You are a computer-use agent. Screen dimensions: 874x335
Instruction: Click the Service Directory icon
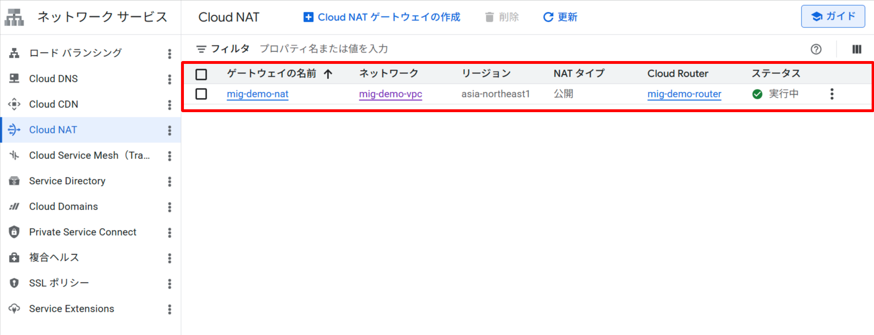(14, 181)
